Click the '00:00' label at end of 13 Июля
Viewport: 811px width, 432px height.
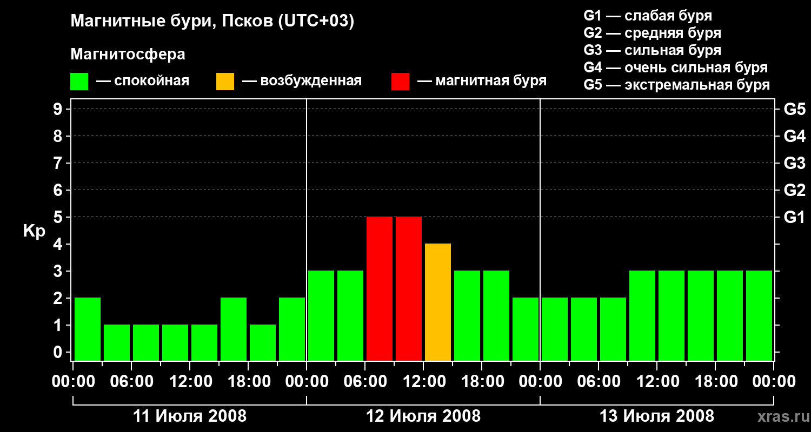[774, 382]
